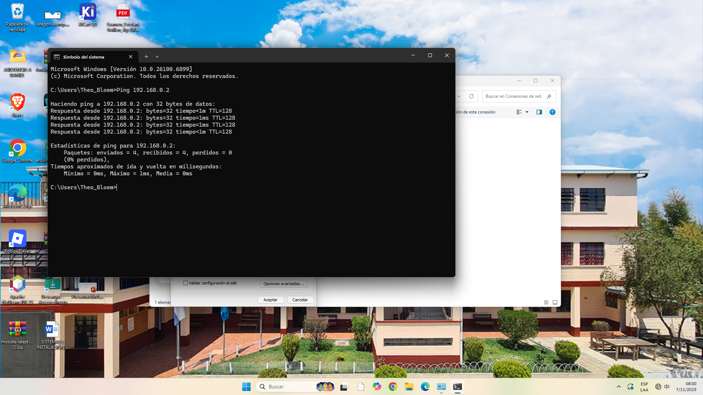The height and width of the screenshot is (395, 703).
Task: Open help via the blue question mark icon
Action: tap(552, 112)
